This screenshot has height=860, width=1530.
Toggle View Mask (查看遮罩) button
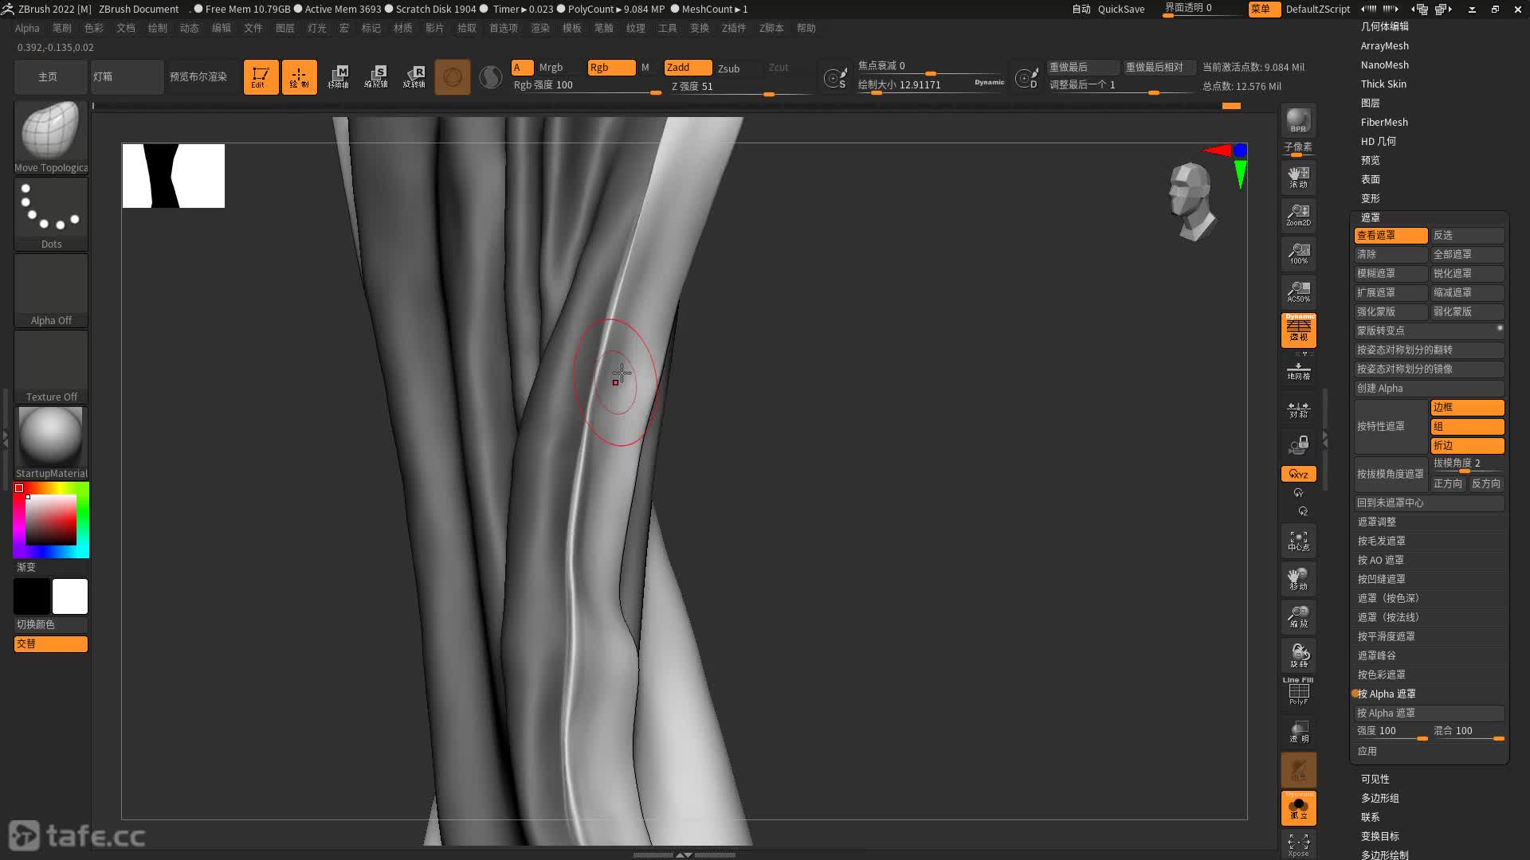[x=1391, y=236]
